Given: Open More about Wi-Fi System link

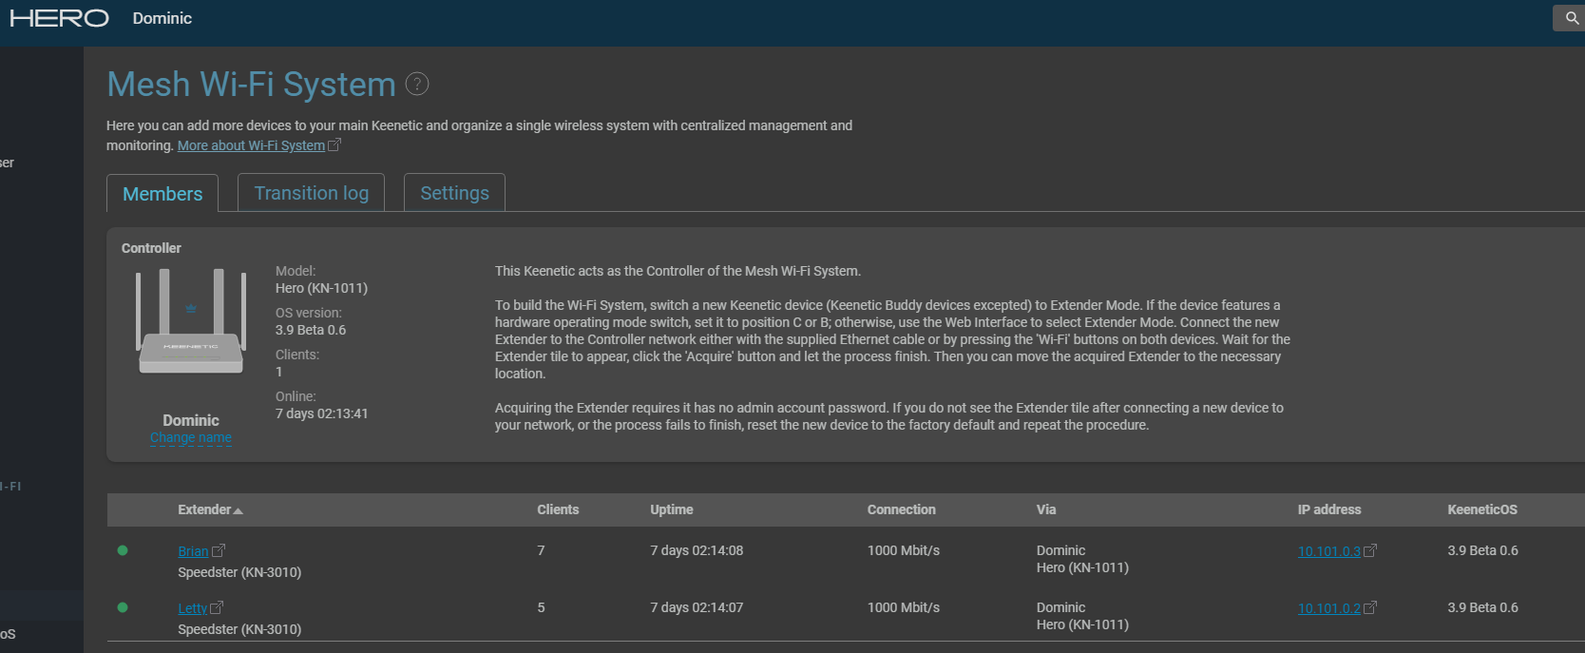Looking at the screenshot, I should click(x=251, y=145).
